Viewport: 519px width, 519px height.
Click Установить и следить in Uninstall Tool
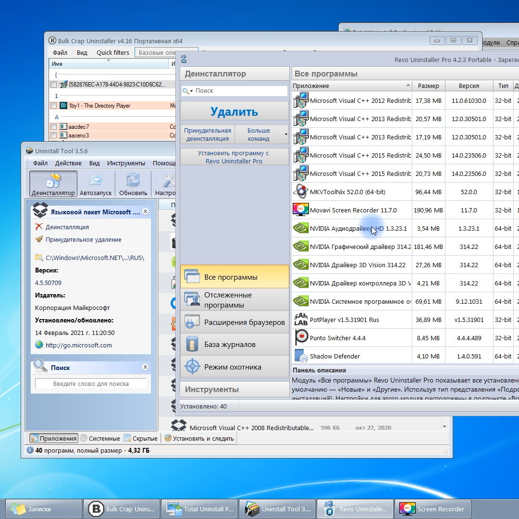tap(199, 438)
